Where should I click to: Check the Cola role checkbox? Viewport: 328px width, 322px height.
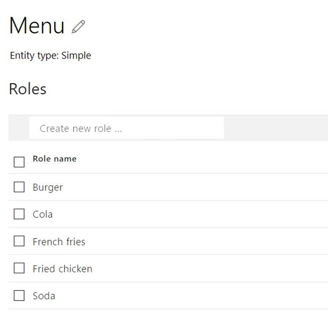pos(19,214)
